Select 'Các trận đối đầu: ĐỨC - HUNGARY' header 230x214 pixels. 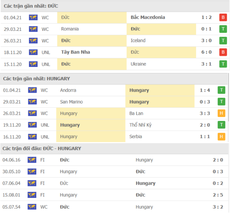click(42, 148)
